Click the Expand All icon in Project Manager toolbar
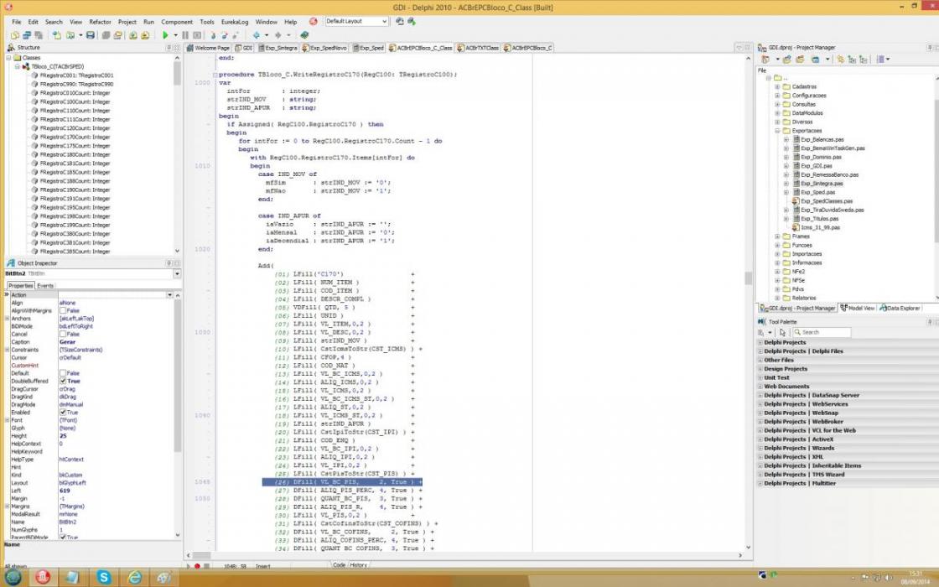Viewport: 939px width, 587px height. pos(852,60)
